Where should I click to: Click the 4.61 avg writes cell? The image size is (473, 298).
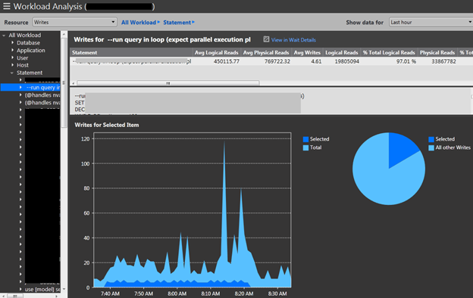point(316,61)
